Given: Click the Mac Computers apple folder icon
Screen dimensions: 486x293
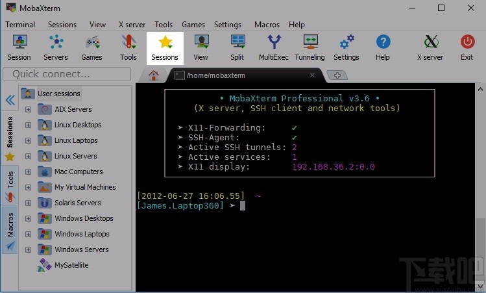Looking at the screenshot, I should [45, 172].
